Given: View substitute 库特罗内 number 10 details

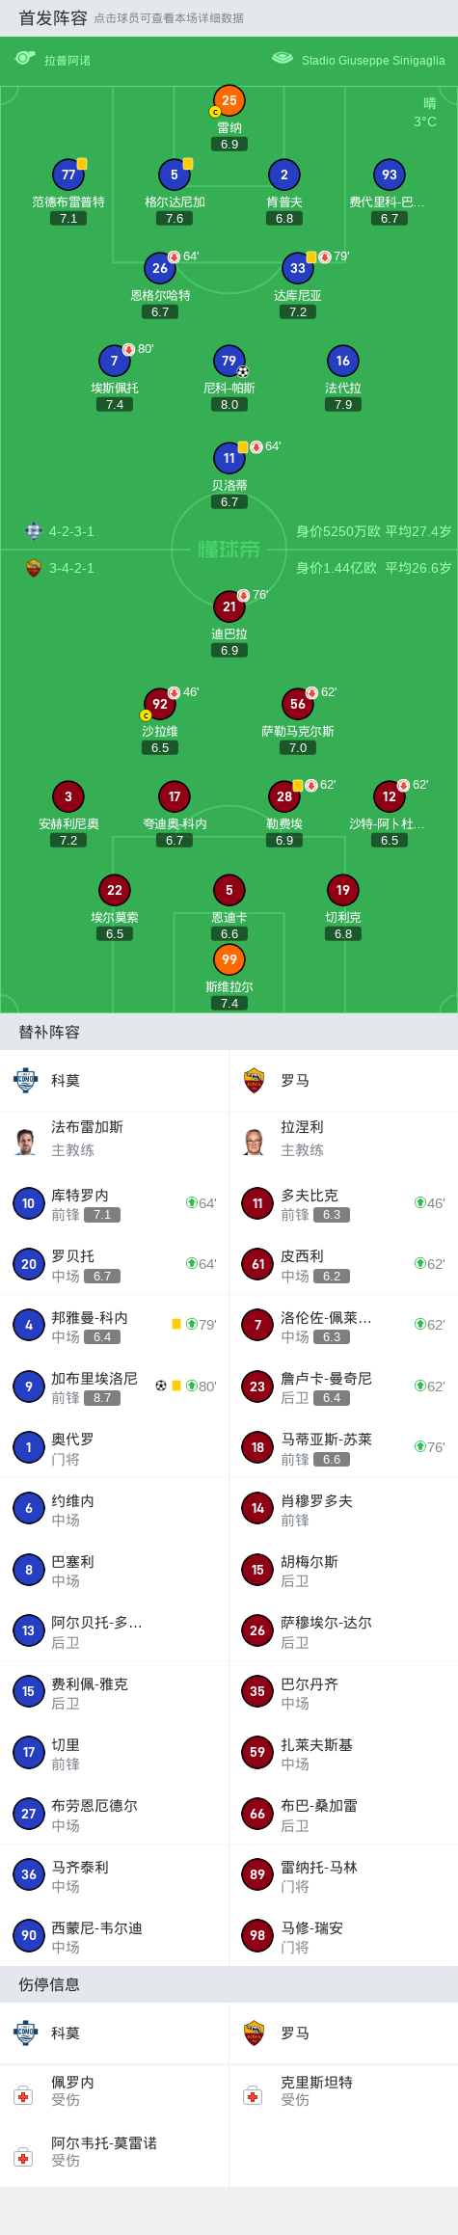Looking at the screenshot, I should click(x=115, y=1203).
